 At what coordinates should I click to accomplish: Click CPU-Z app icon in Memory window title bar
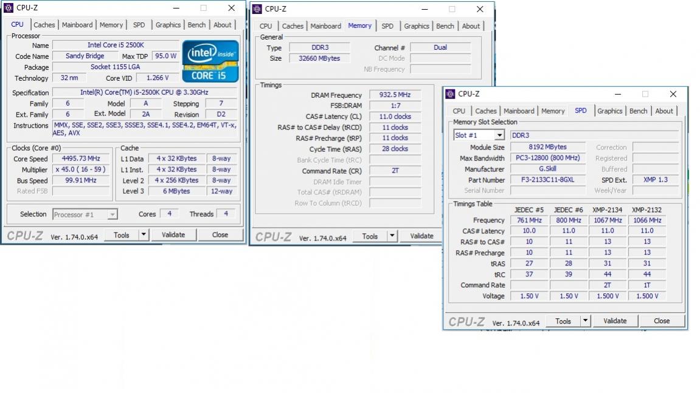[257, 9]
